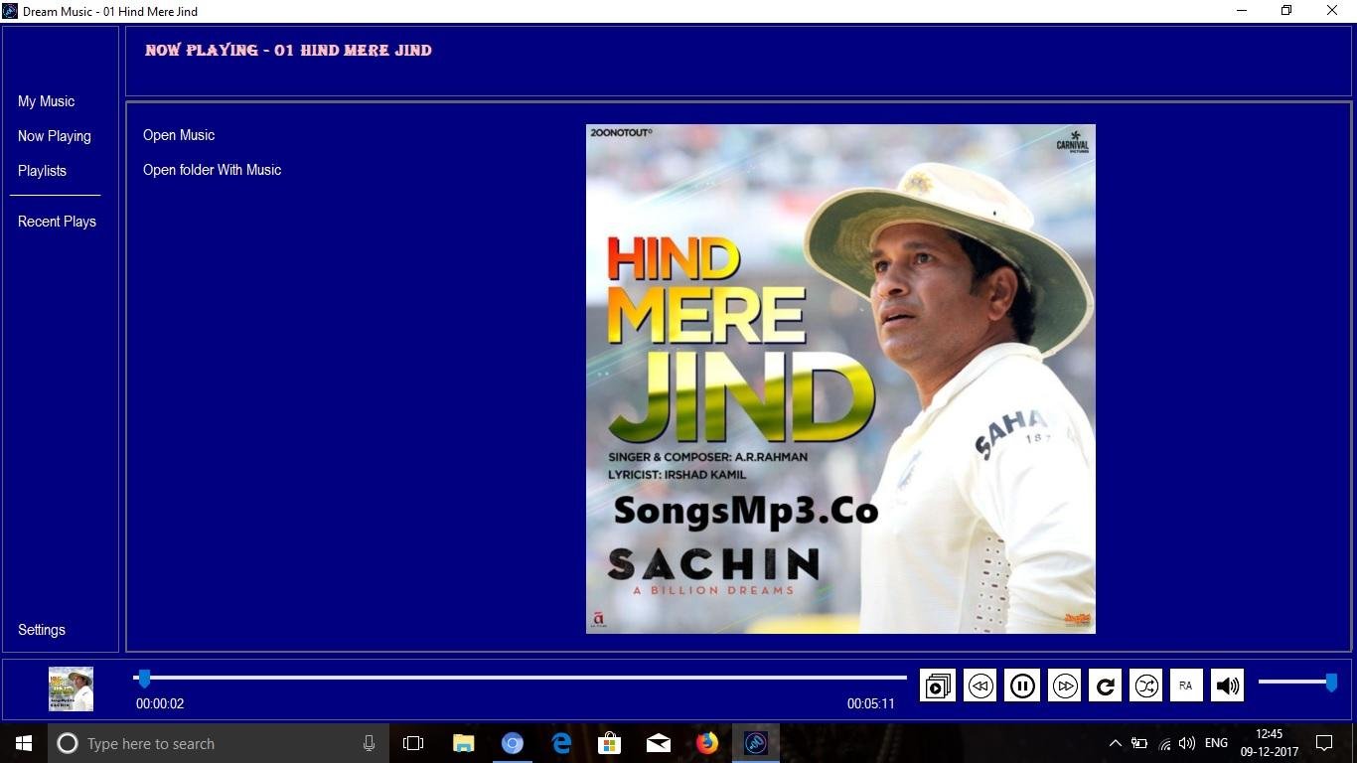Show hidden system tray icons
Screen dimensions: 1357x763
1116,743
